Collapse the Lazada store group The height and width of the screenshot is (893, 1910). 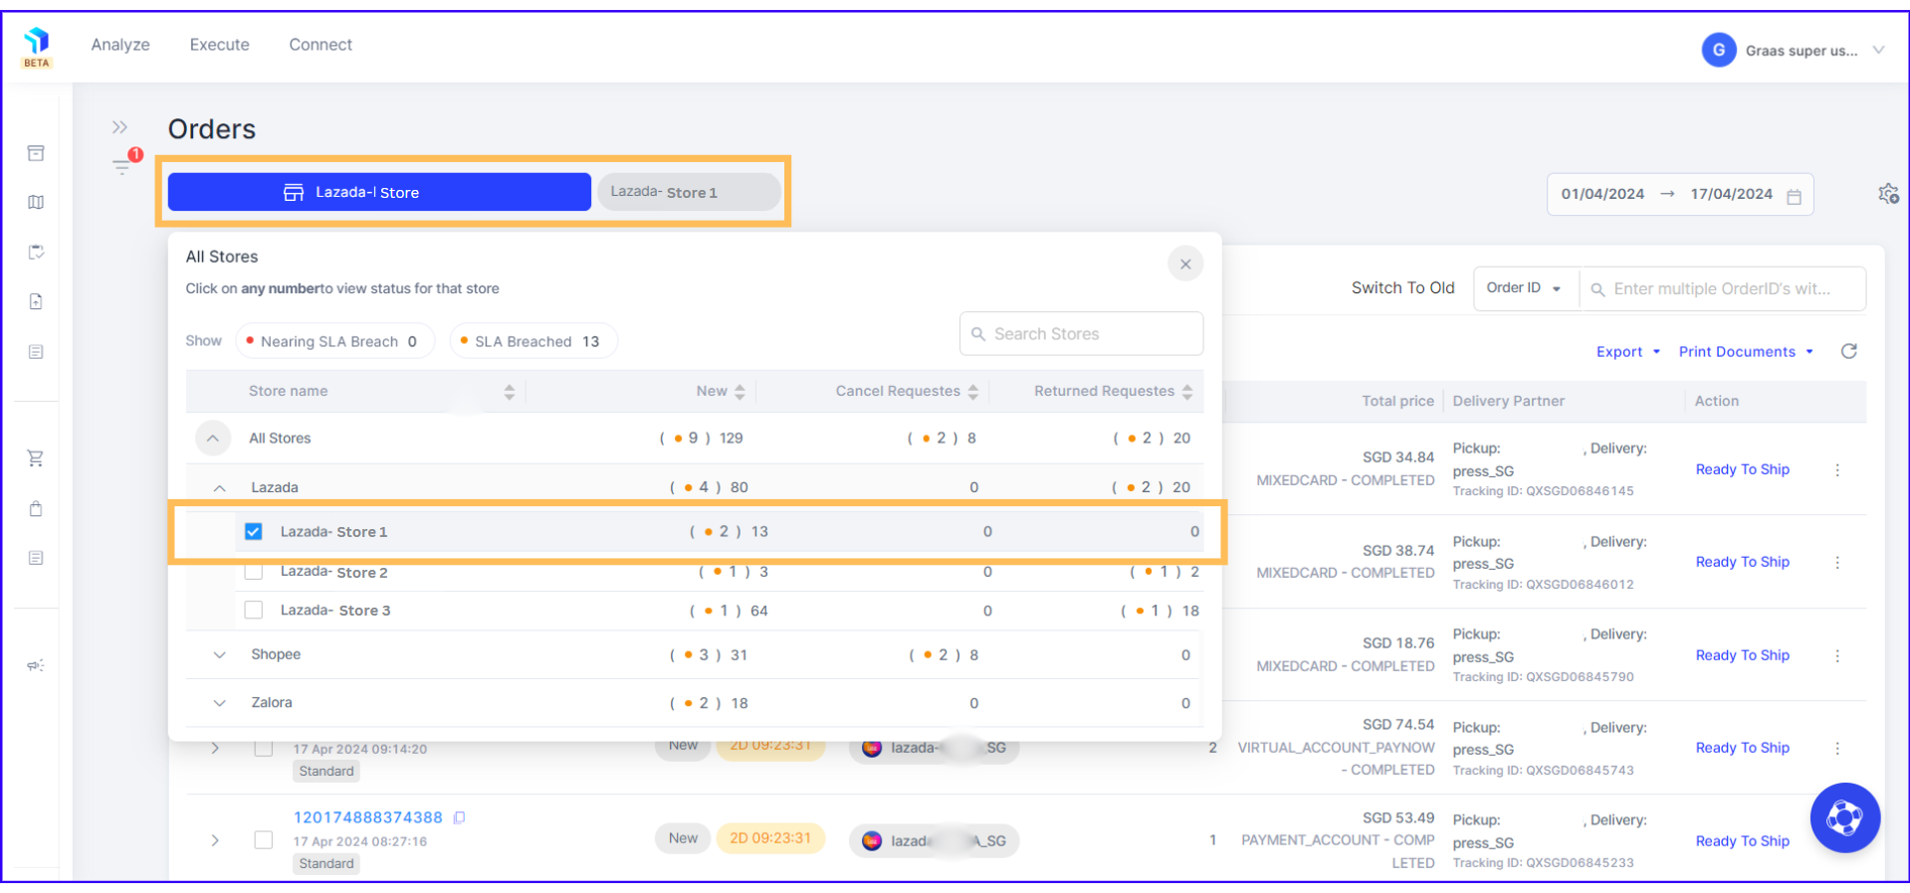coord(220,487)
